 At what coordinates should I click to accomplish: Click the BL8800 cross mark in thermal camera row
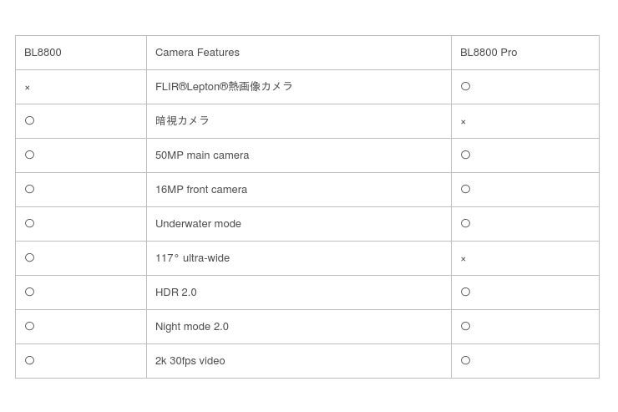point(28,88)
